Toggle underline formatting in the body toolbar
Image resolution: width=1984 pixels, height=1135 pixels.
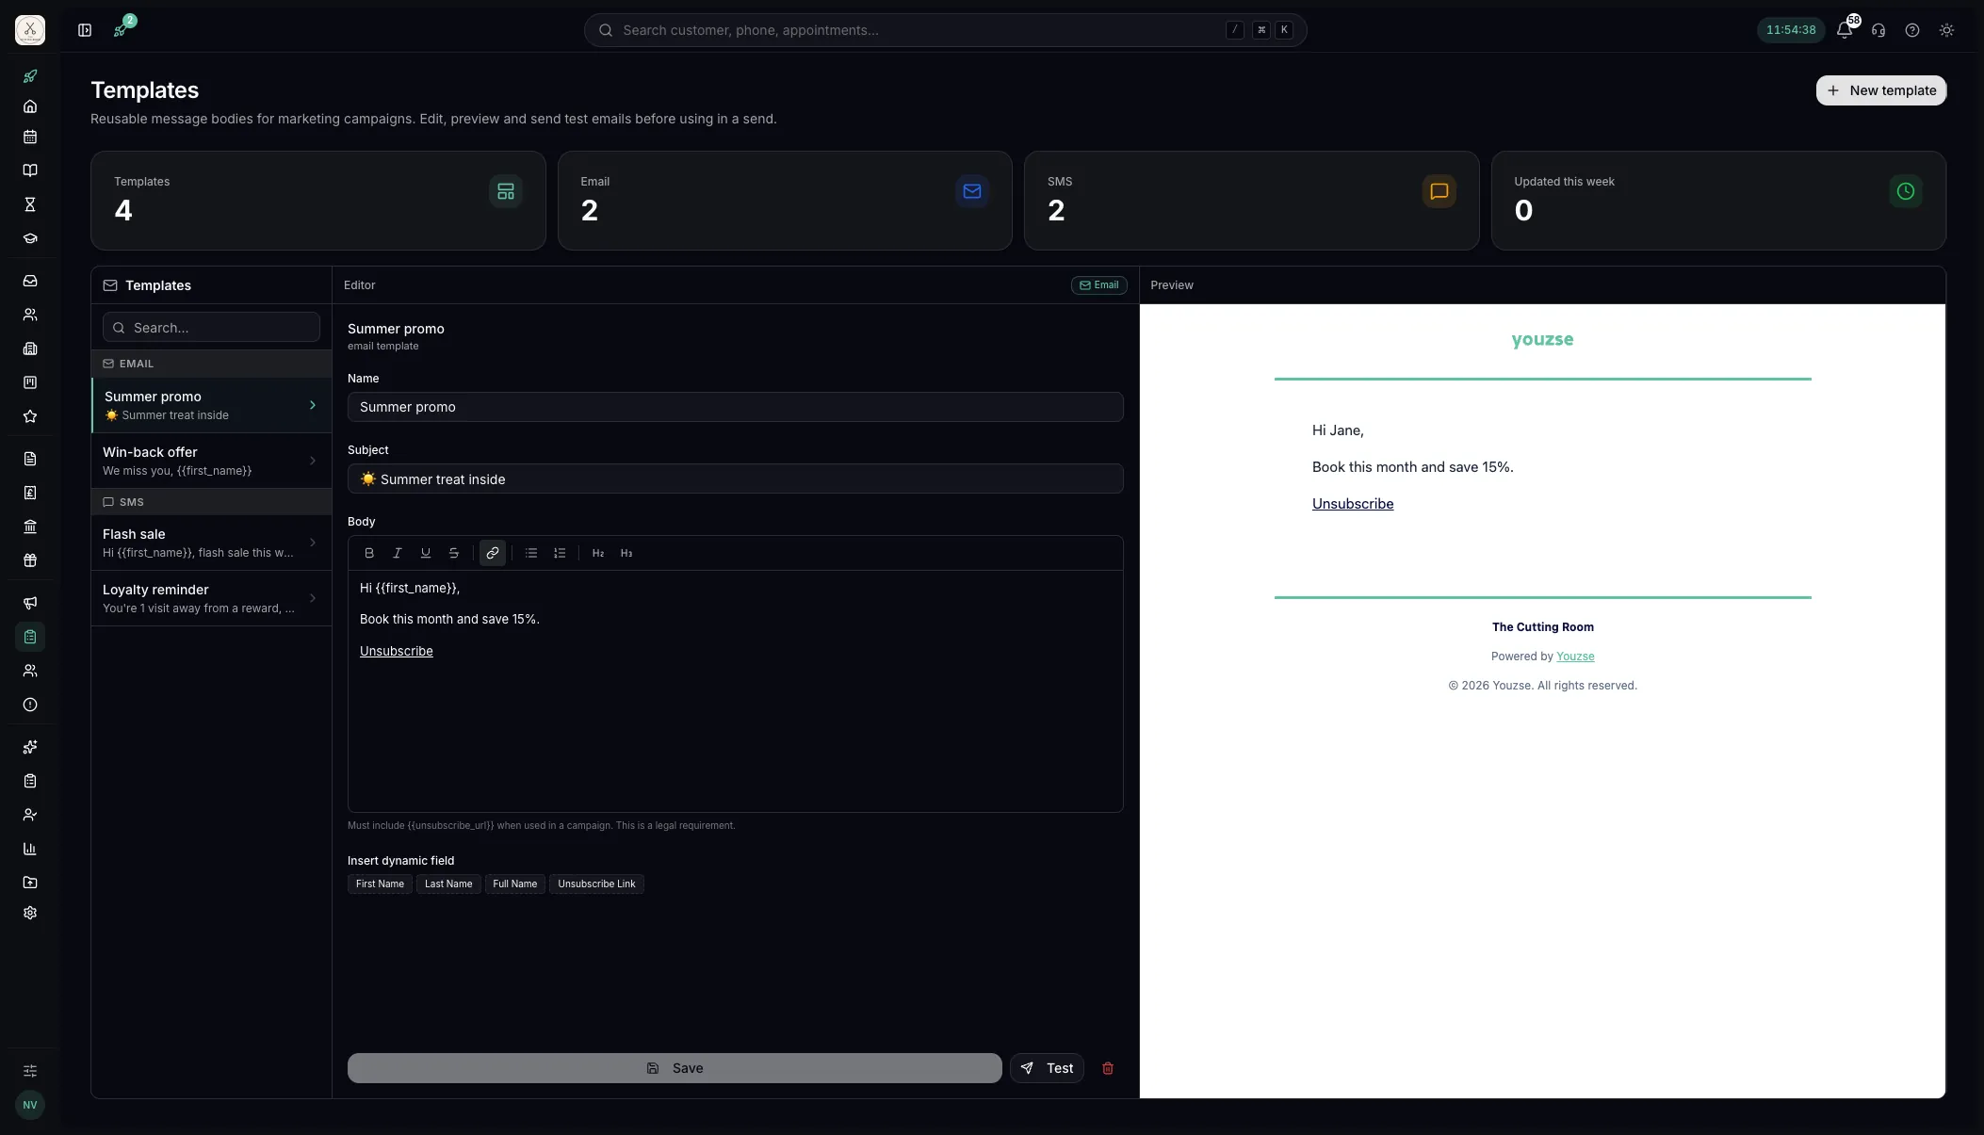426,553
